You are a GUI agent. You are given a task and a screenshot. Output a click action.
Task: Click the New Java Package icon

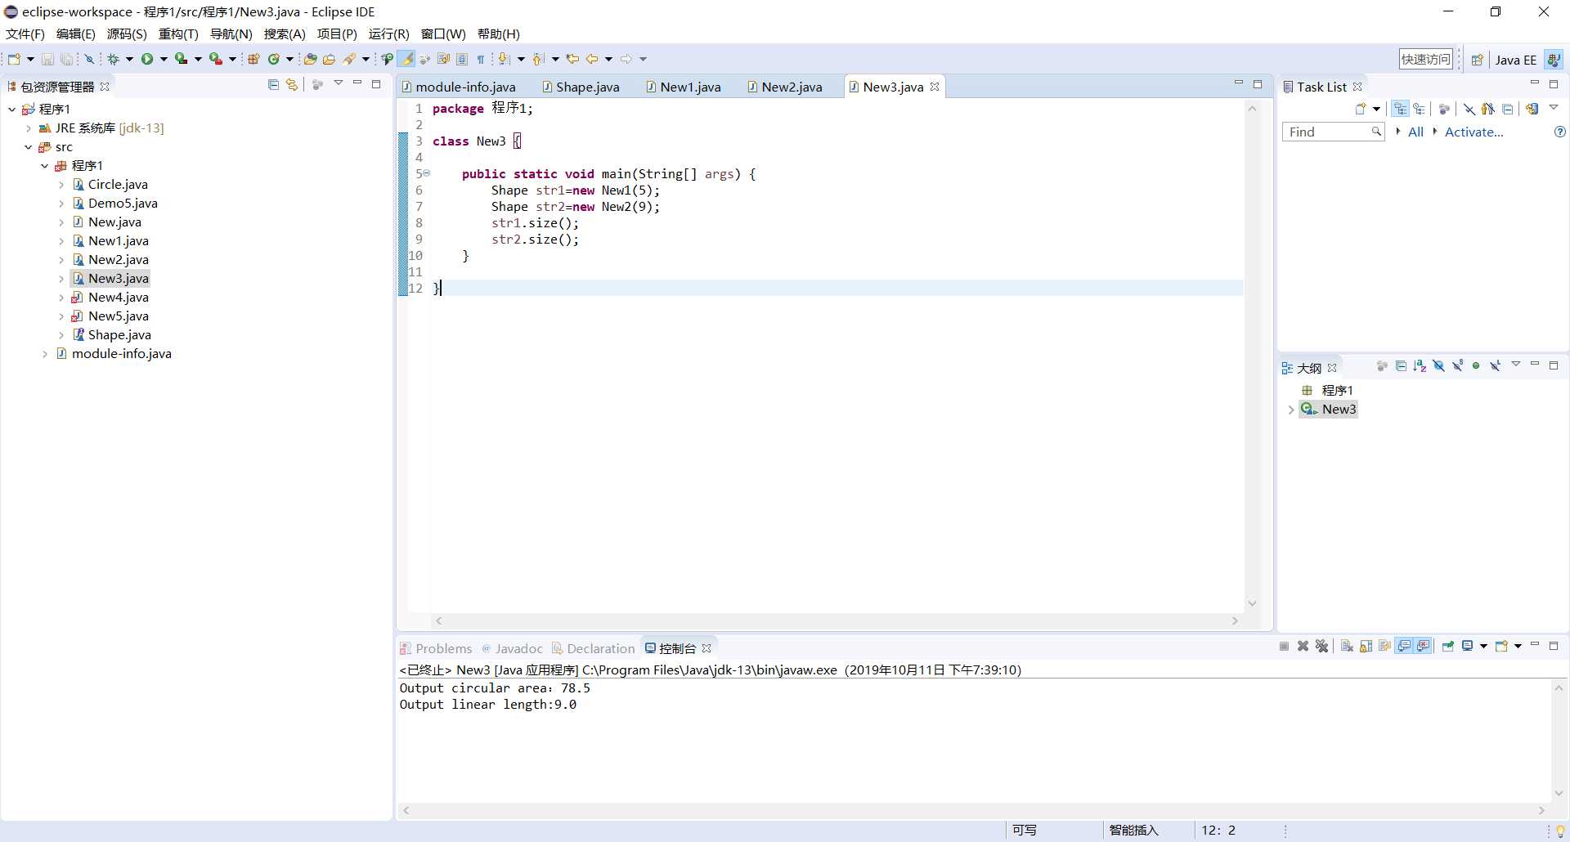coord(253,59)
